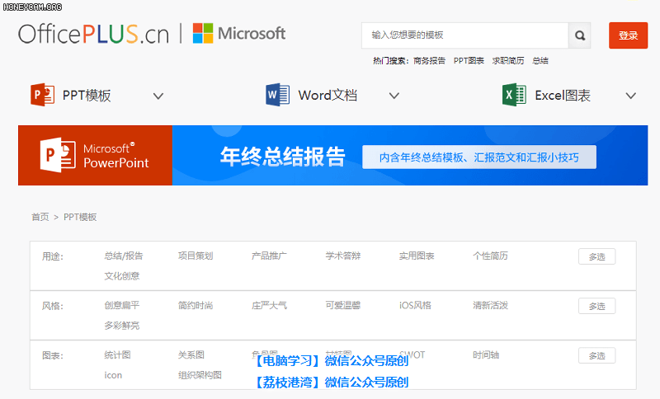
Task: Expand the PPT模板 dropdown chevron
Action: (x=158, y=96)
